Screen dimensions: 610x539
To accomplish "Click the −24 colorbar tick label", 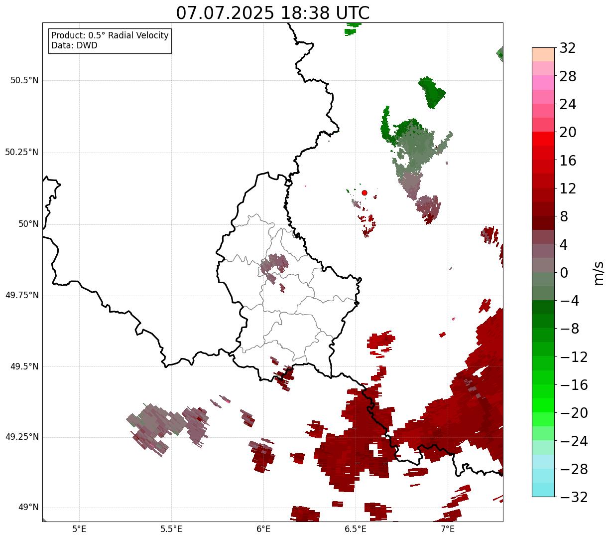I will (574, 441).
